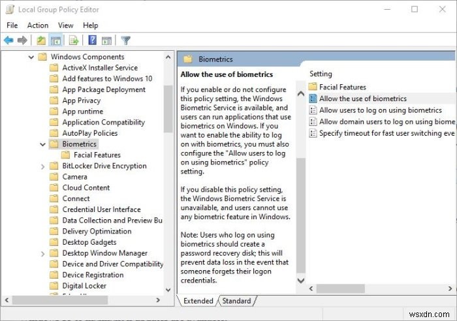
Task: Click the policy icon beside Allow the use of biometrics
Action: [313, 99]
